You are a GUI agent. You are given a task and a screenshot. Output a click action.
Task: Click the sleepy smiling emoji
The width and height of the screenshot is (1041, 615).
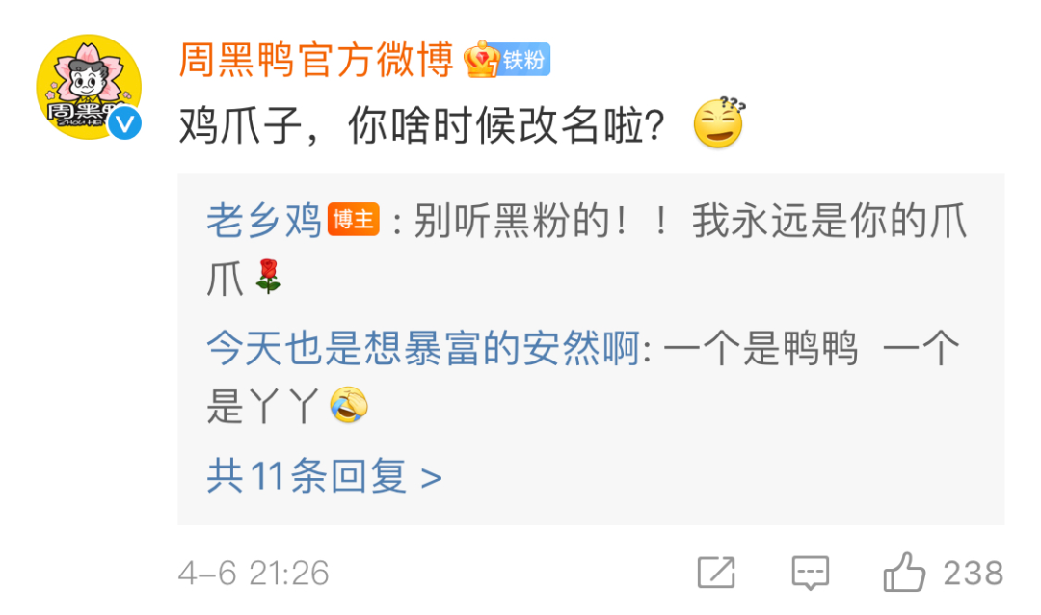coord(719,122)
